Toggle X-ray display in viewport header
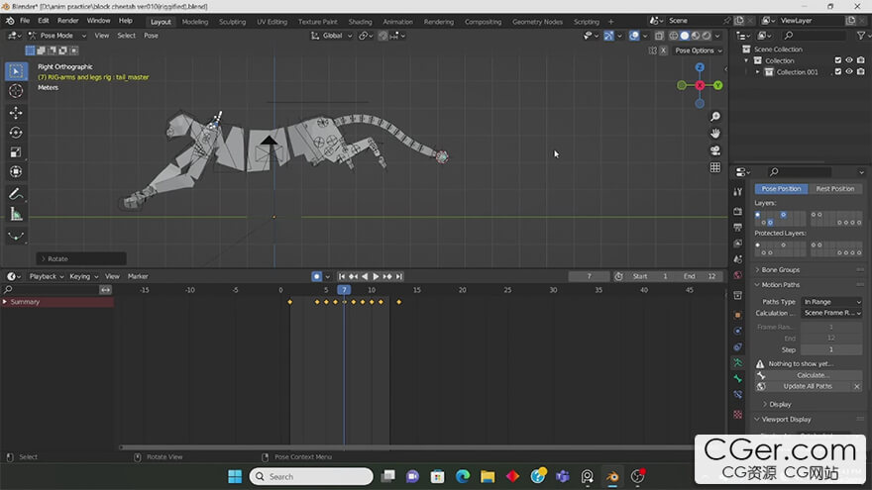The image size is (872, 490). tap(659, 36)
